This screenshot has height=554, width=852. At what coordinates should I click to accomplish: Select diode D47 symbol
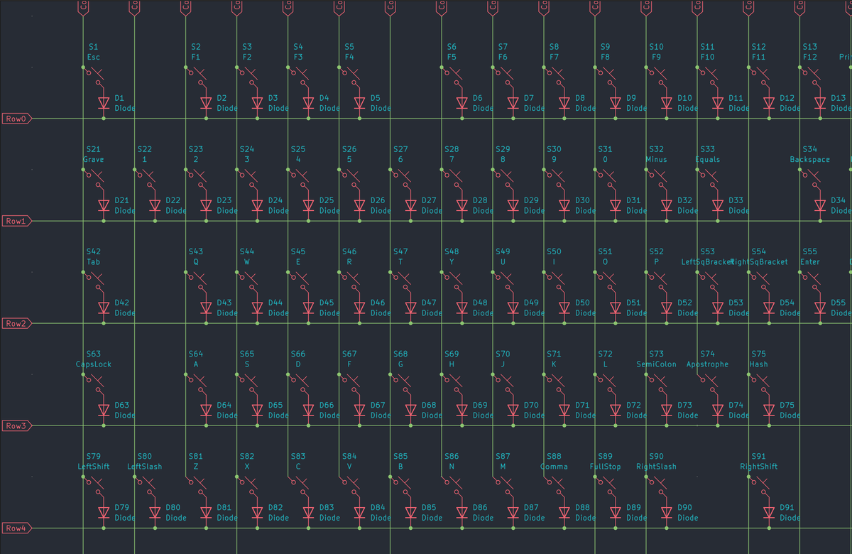[x=410, y=308]
